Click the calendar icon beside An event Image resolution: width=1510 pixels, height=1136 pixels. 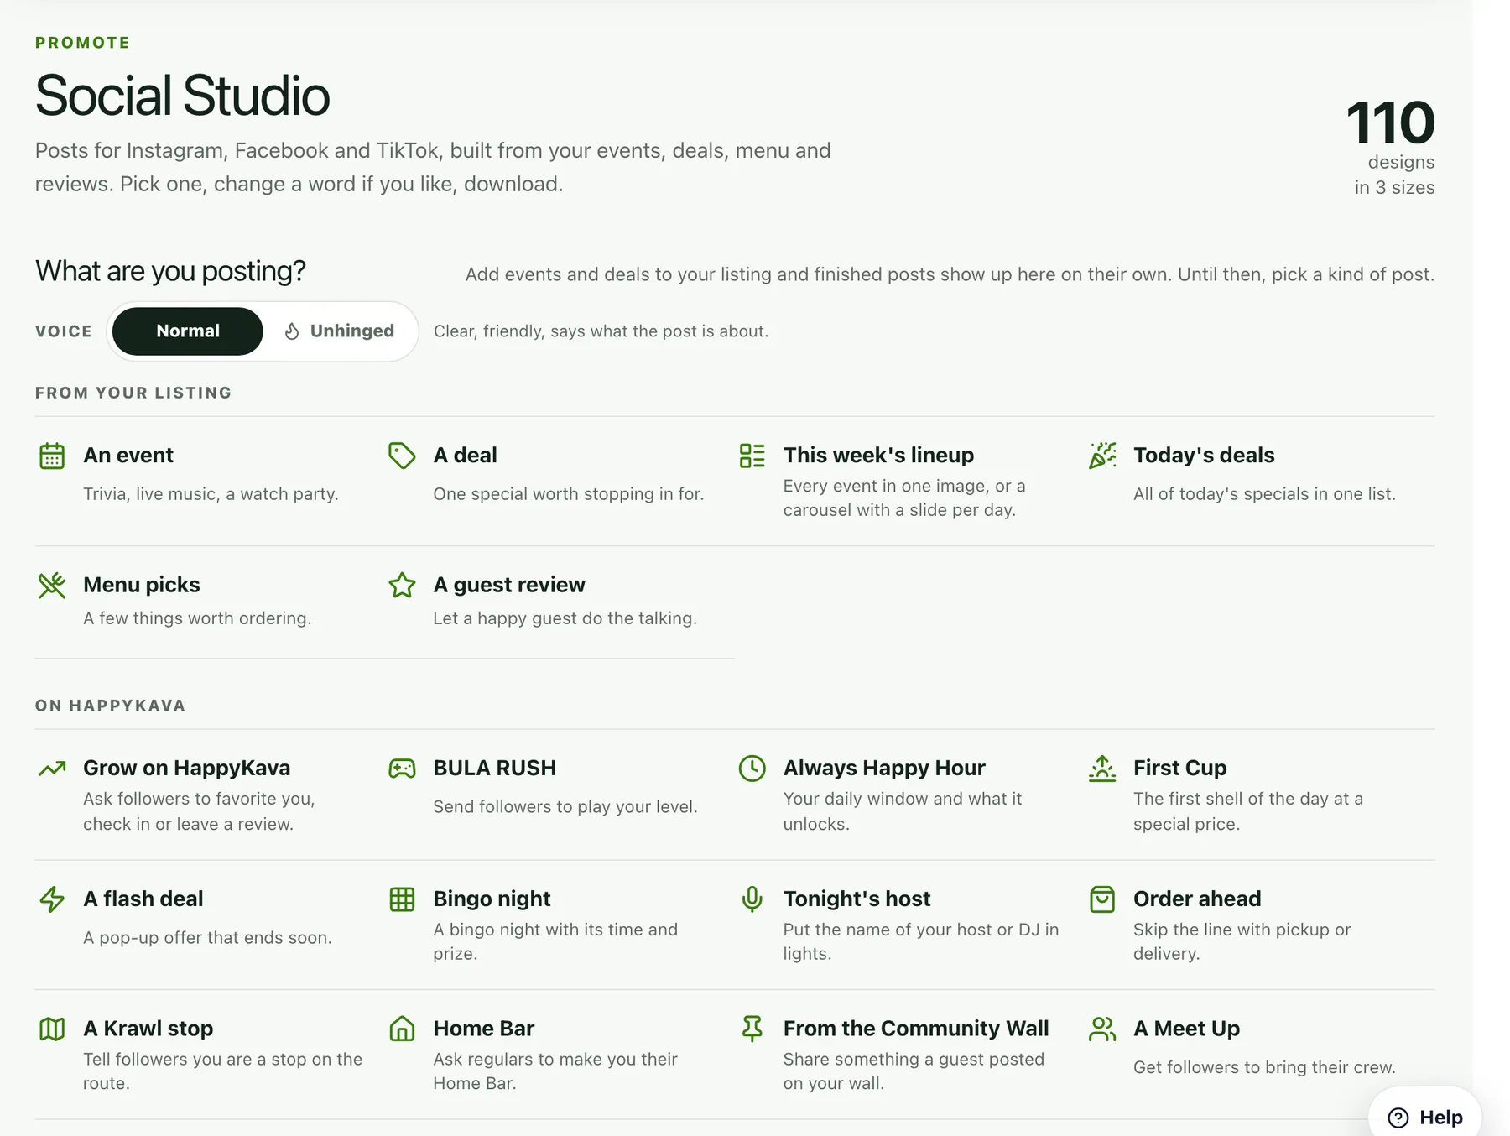pyautogui.click(x=52, y=456)
